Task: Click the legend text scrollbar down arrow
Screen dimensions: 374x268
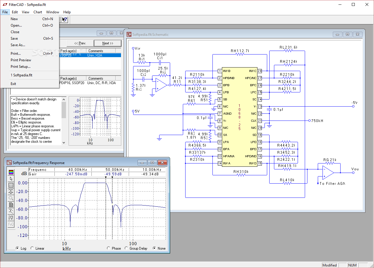Action: point(64,142)
